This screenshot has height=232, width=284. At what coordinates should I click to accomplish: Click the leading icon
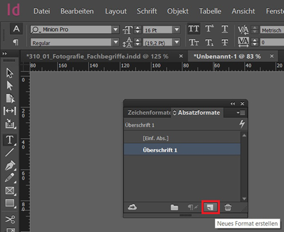coord(127,42)
